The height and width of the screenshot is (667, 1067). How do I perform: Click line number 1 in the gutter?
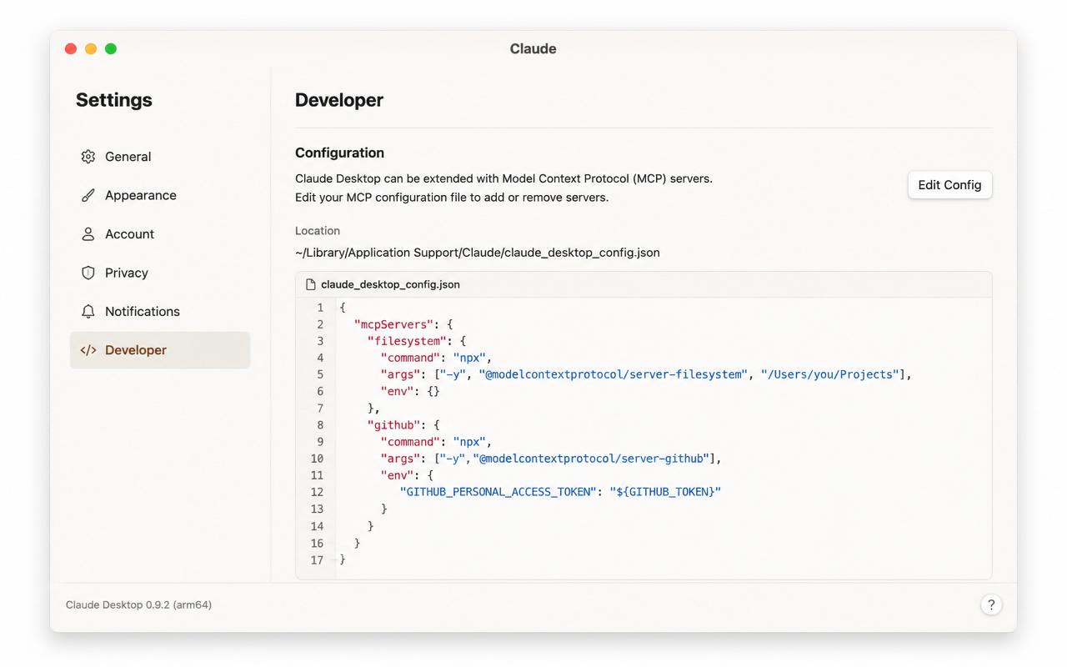click(320, 308)
